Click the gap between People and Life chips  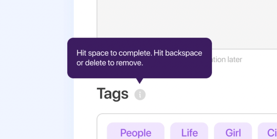(x=167, y=131)
